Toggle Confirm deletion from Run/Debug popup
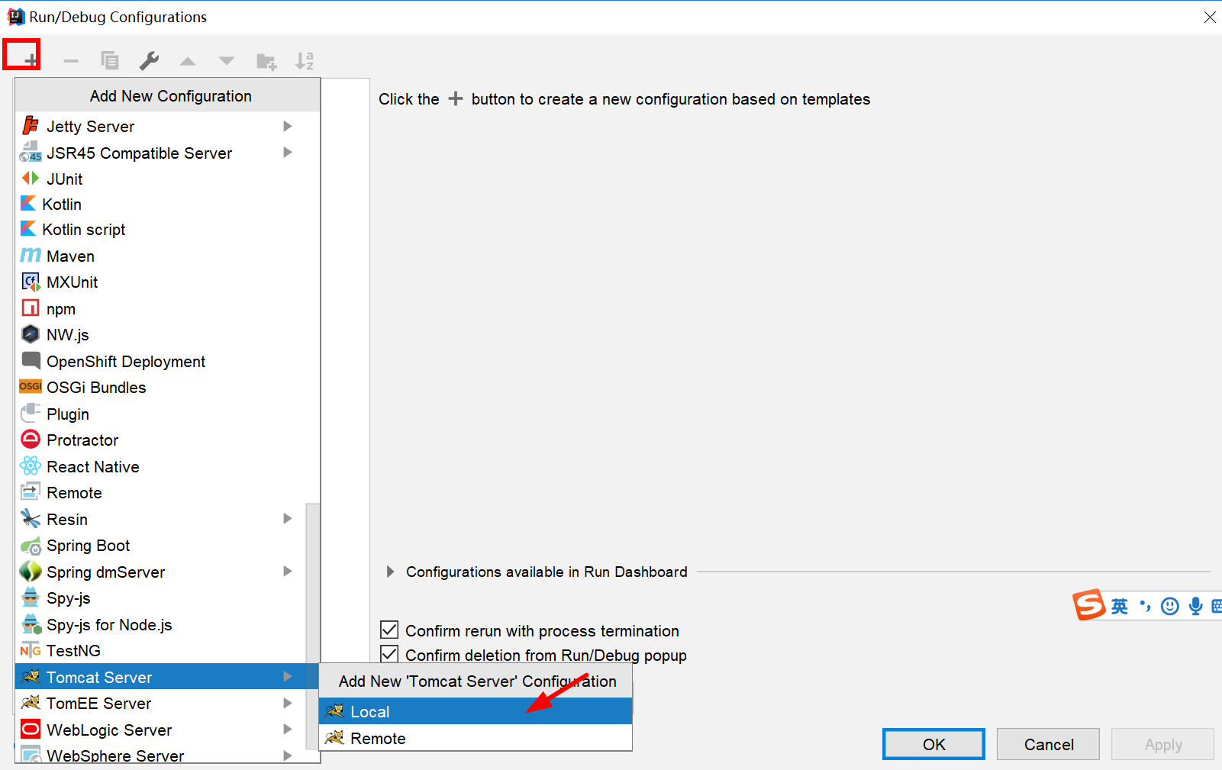The width and height of the screenshot is (1222, 770). (389, 654)
